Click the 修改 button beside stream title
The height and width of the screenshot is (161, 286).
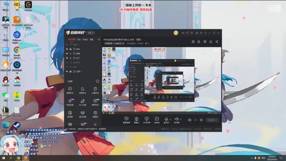point(139,40)
